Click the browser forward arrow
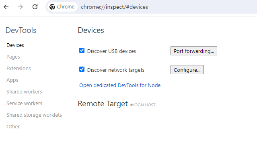 [21, 7]
